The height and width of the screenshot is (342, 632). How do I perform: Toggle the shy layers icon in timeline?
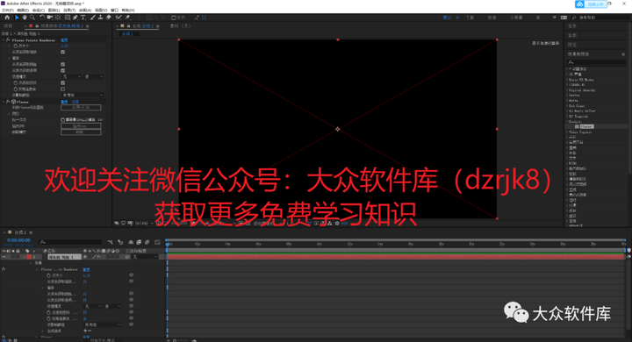131,242
